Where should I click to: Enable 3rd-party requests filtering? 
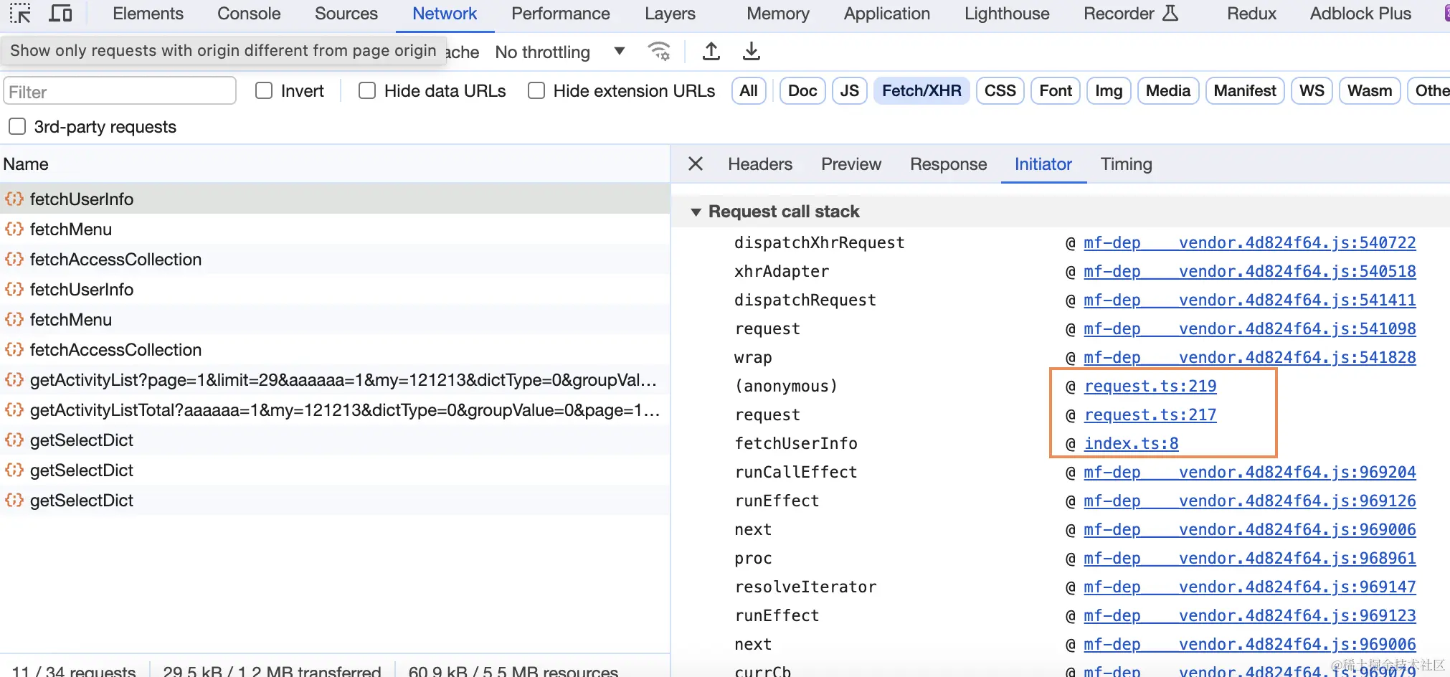click(x=16, y=126)
